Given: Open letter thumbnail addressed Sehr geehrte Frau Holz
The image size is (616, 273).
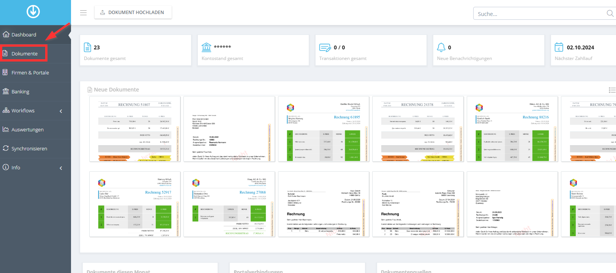Looking at the screenshot, I should (229, 129).
